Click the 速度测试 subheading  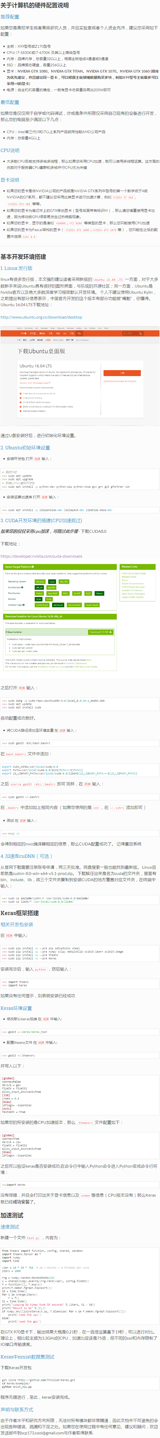(10, 1226)
